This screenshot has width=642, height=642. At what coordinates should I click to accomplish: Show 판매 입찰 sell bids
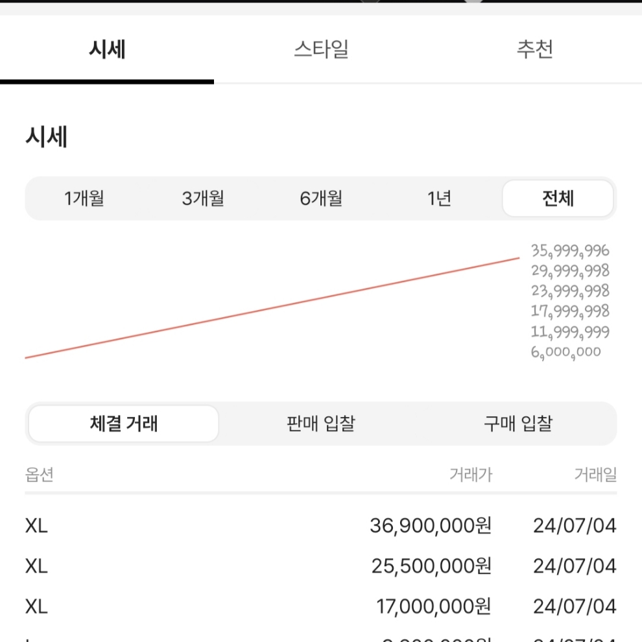(x=321, y=423)
